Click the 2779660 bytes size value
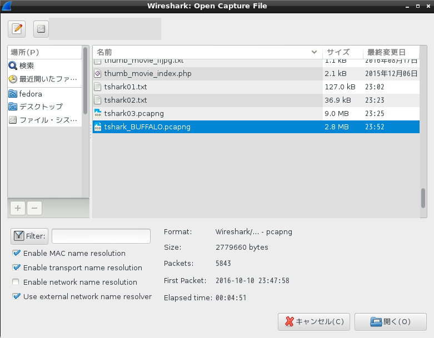The width and height of the screenshot is (434, 338). pyautogui.click(x=242, y=247)
